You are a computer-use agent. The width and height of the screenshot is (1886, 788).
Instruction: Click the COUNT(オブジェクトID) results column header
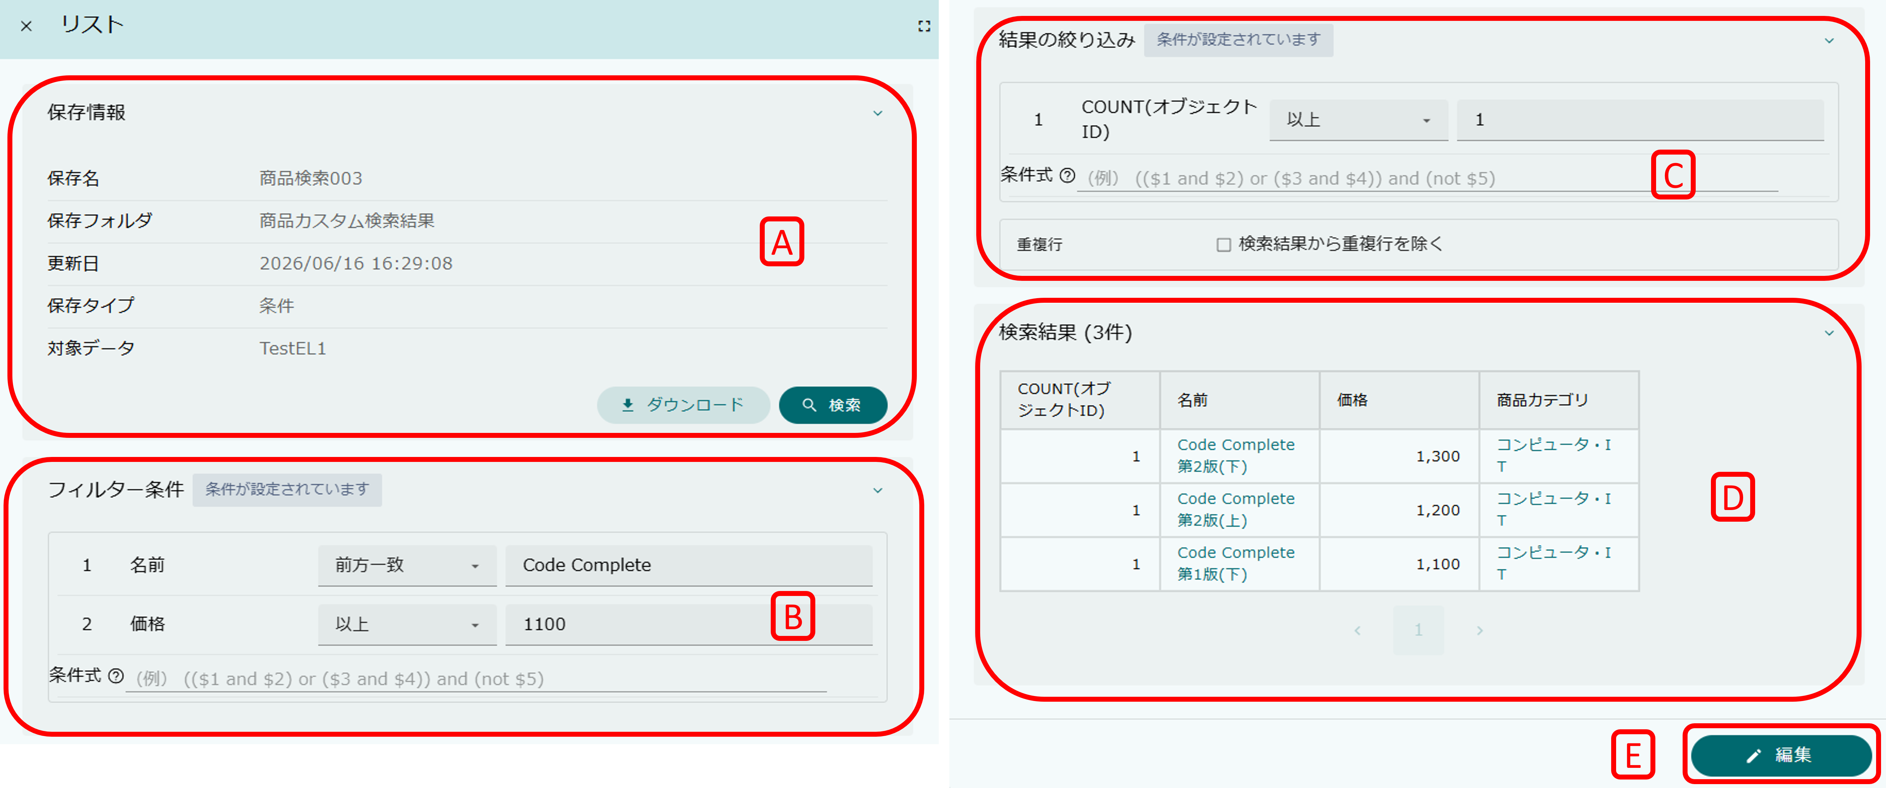[x=1080, y=400]
